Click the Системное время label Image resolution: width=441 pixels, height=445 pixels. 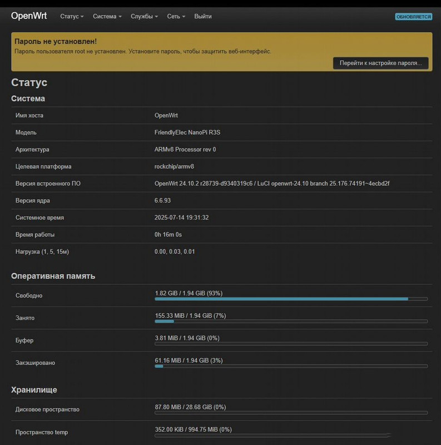pos(39,217)
